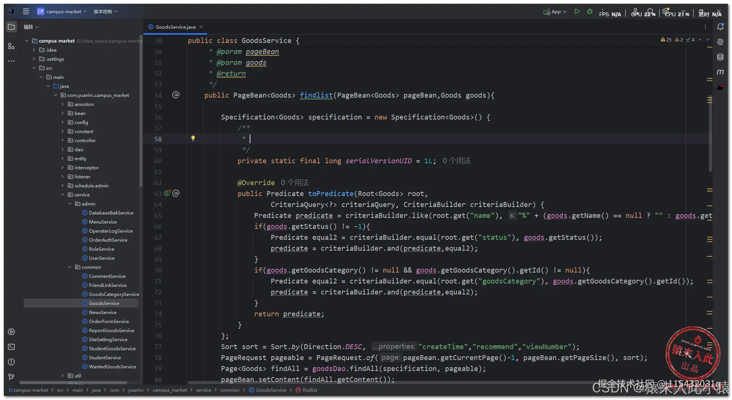Collapse the src folder

pyautogui.click(x=34, y=68)
